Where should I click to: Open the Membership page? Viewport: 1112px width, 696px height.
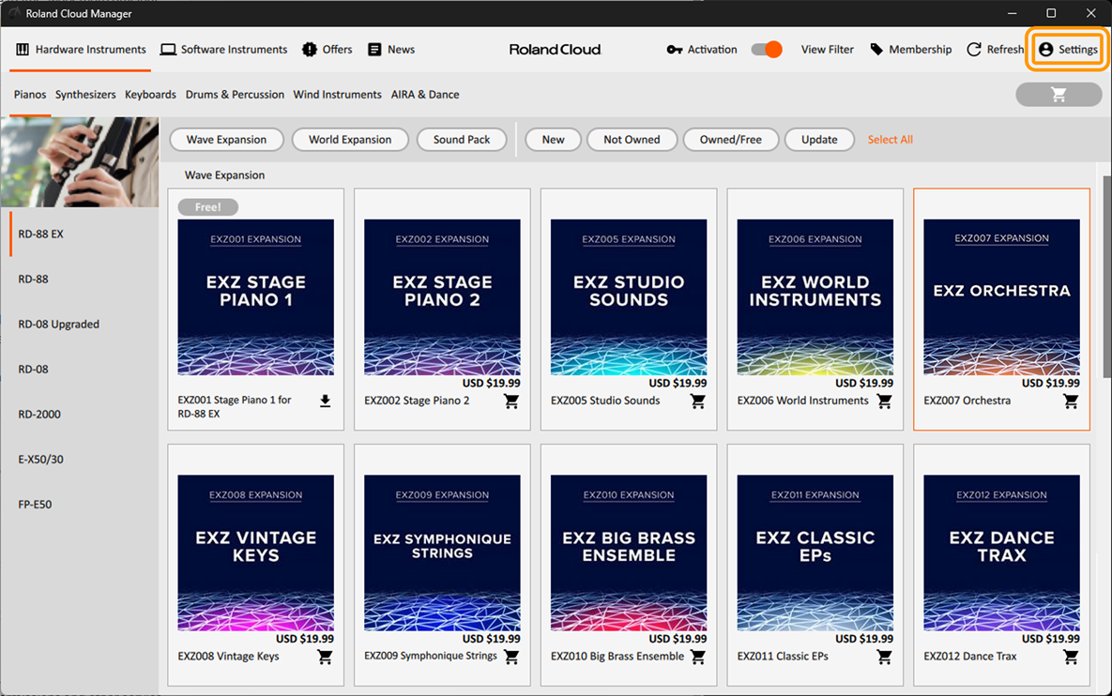(x=910, y=50)
